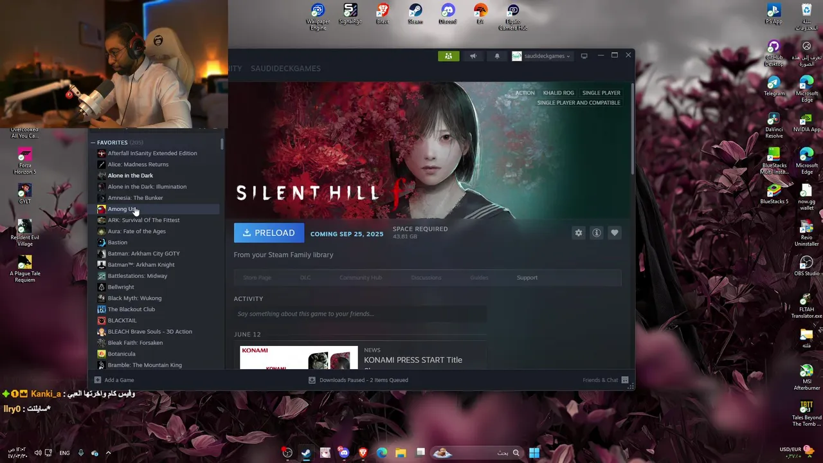Select Alice: Madness Returns in library
This screenshot has width=823, height=463.
tap(138, 165)
